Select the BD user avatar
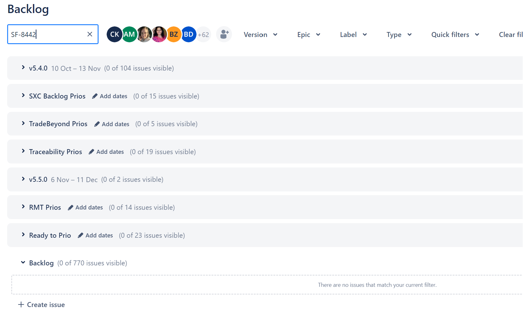The image size is (523, 312). click(189, 34)
